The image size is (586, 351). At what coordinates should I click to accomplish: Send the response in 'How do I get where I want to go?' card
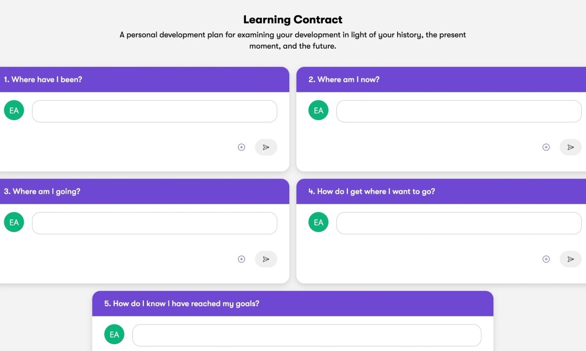tap(571, 259)
